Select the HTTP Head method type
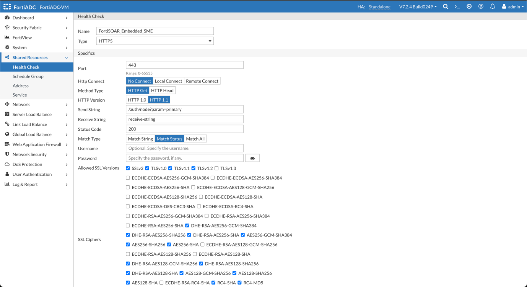This screenshot has height=287, width=527. coord(162,90)
